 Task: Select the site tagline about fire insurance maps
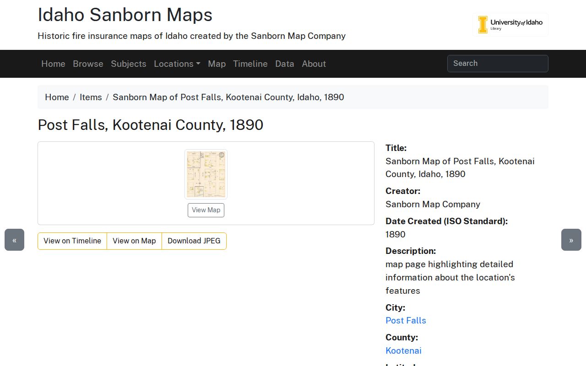tap(191, 36)
